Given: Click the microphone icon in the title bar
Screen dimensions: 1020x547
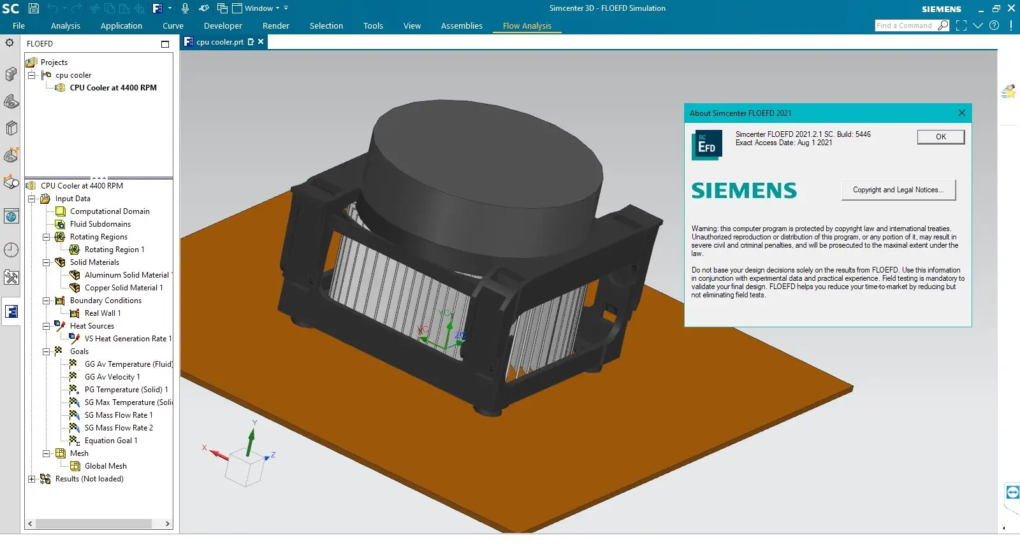Looking at the screenshot, I should coord(185,8).
